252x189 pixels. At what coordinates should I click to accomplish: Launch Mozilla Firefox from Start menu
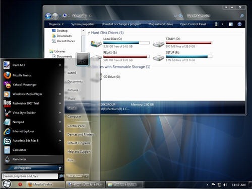(x=32, y=75)
